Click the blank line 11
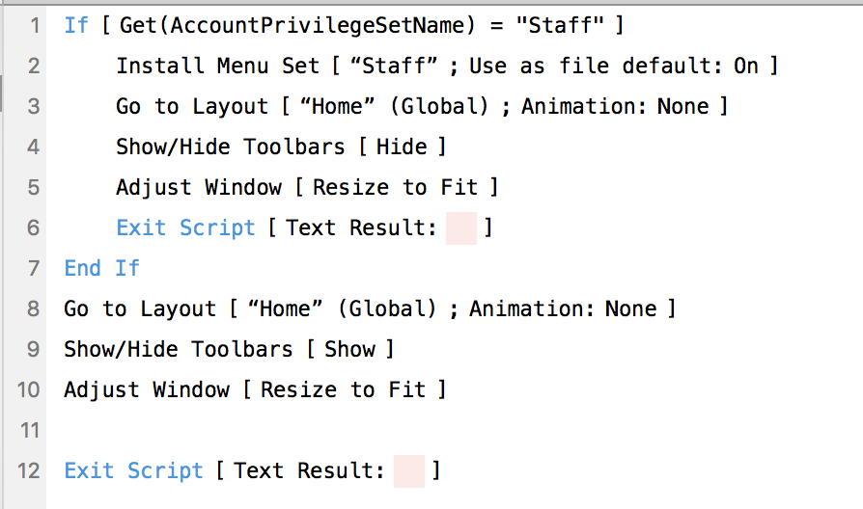The image size is (863, 509). 452,430
